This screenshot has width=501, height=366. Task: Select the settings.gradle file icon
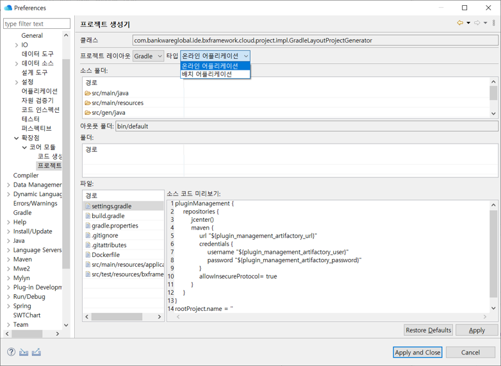point(88,206)
